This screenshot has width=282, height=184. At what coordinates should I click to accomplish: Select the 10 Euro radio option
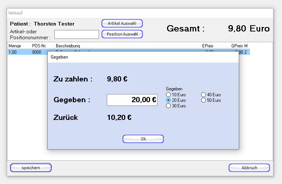169,95
